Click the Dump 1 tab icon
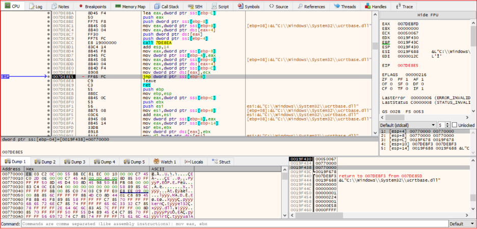This screenshot has height=229, width=477. [x=7, y=162]
